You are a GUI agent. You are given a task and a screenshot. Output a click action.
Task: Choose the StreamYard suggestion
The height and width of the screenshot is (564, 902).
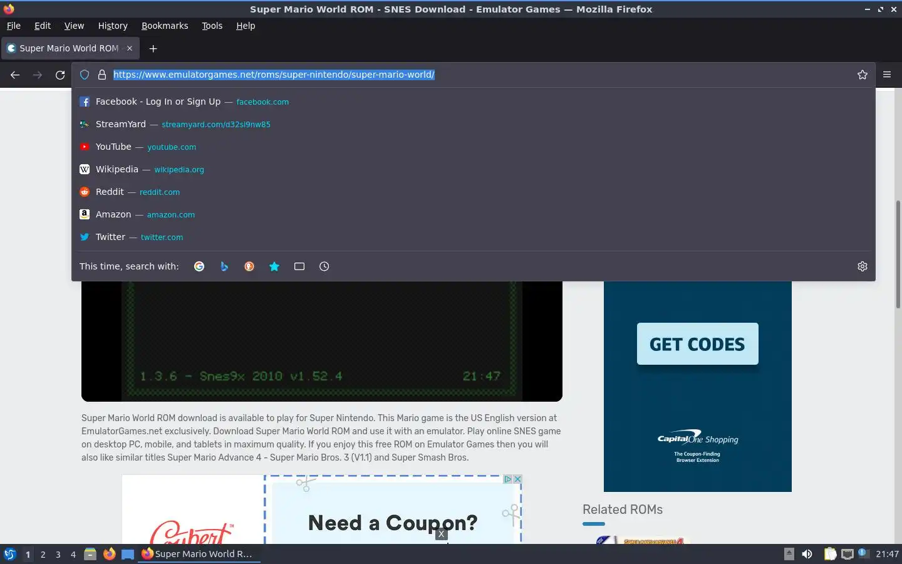tap(474, 124)
